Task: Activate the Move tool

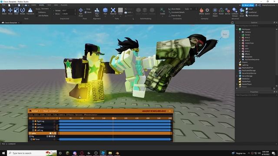Action: (x=10, y=11)
